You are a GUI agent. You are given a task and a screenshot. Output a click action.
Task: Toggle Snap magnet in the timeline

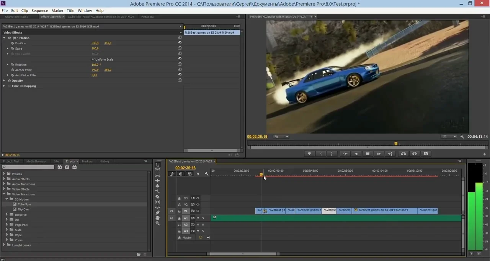pyautogui.click(x=181, y=174)
